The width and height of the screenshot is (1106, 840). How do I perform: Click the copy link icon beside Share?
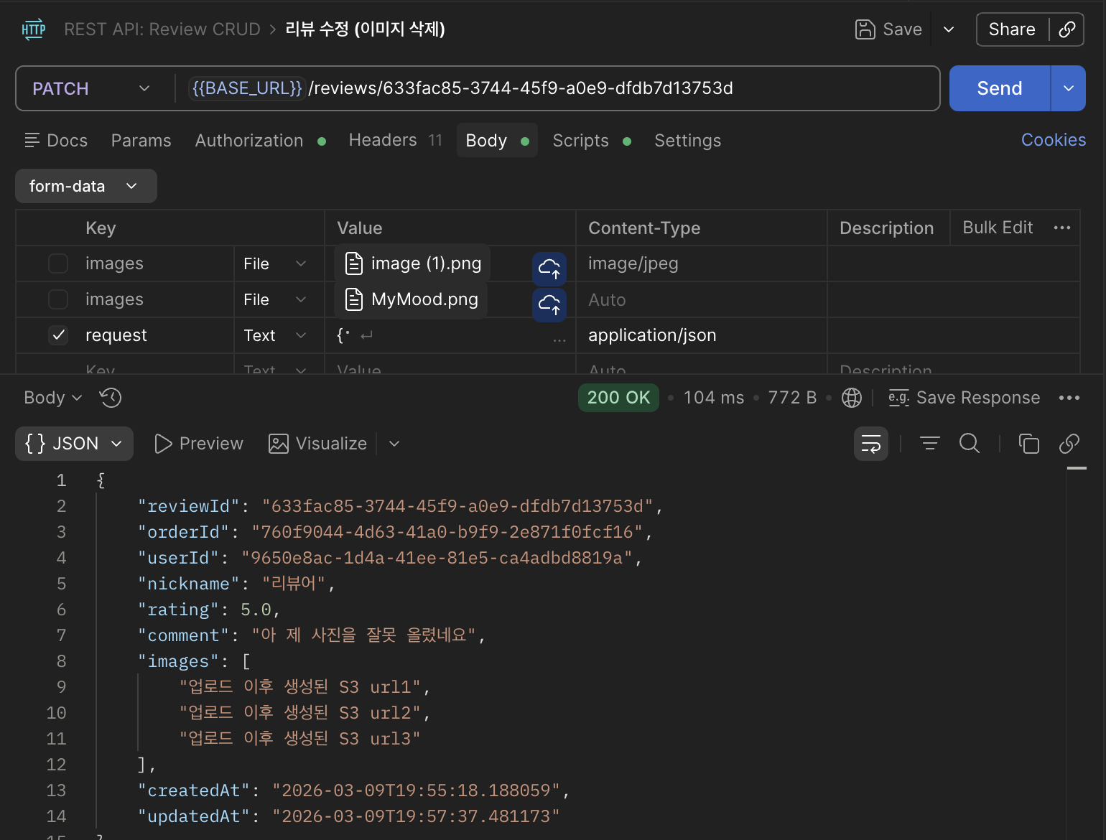[x=1067, y=29]
